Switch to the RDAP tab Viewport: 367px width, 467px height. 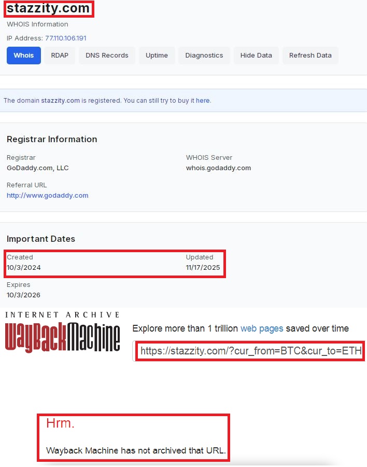(60, 56)
